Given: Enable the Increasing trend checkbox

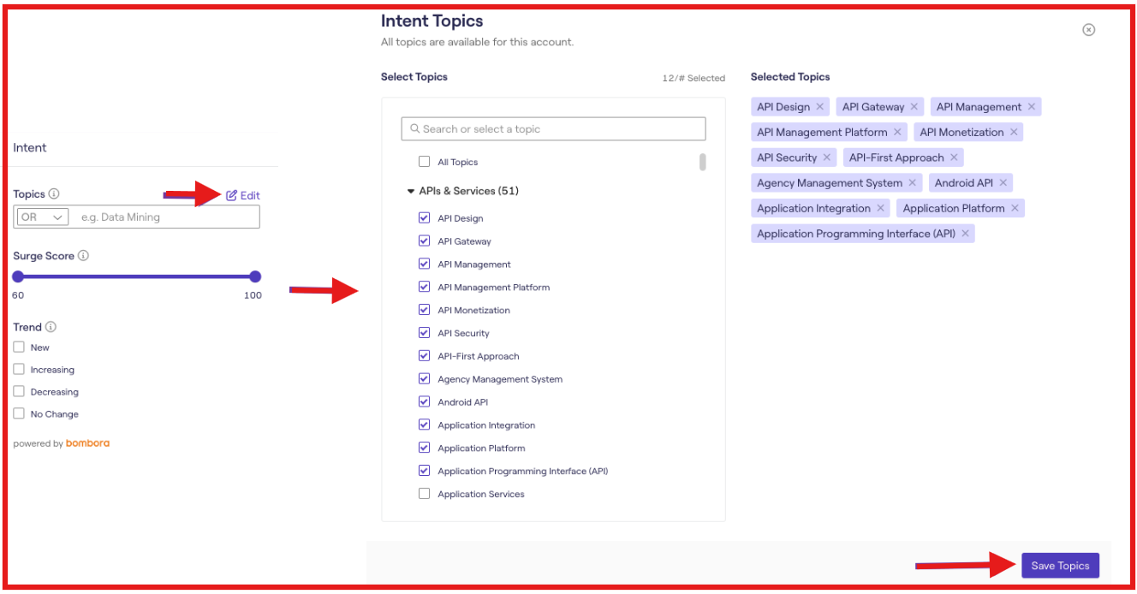Looking at the screenshot, I should point(19,370).
